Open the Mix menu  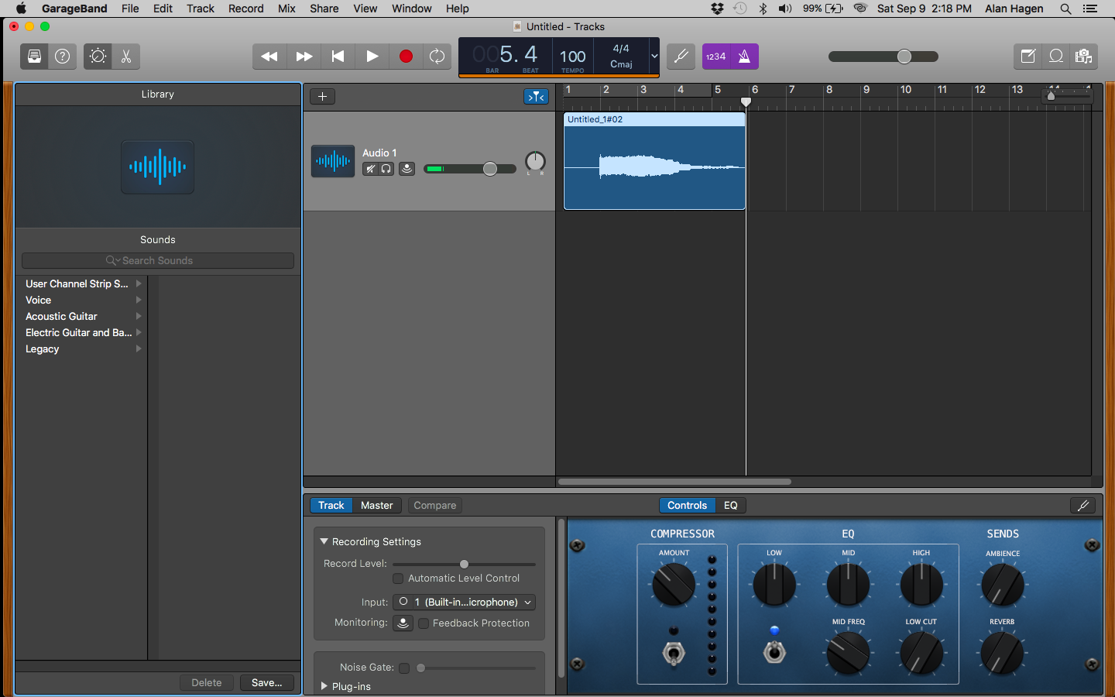pos(286,9)
